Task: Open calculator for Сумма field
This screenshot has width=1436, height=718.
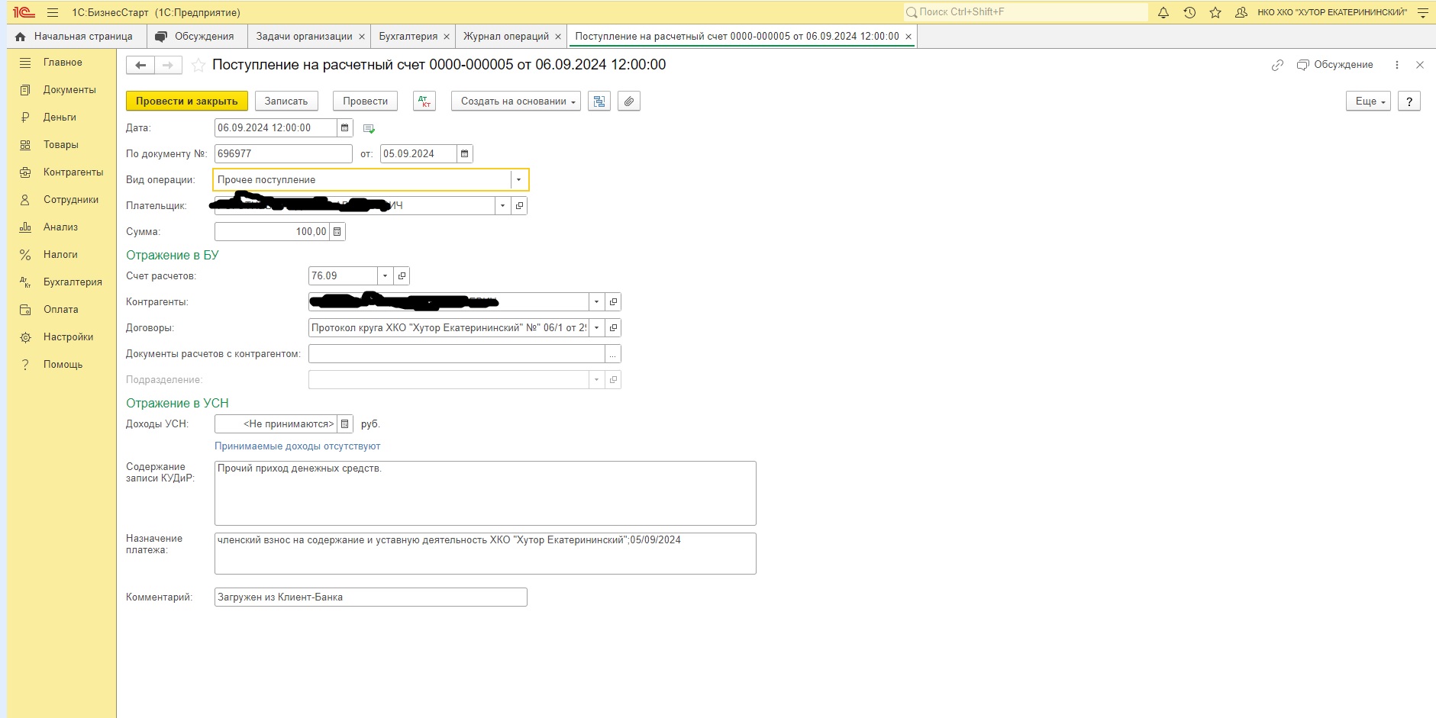Action: tap(337, 232)
